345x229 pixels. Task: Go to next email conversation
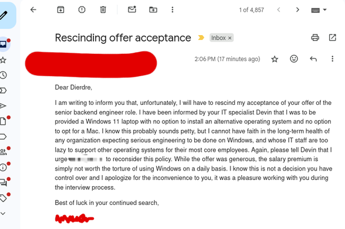point(297,9)
